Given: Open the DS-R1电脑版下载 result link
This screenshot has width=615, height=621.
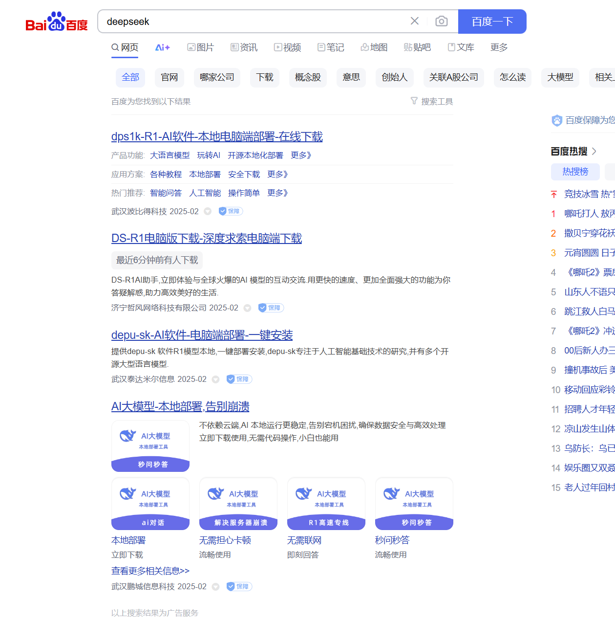Looking at the screenshot, I should point(206,238).
